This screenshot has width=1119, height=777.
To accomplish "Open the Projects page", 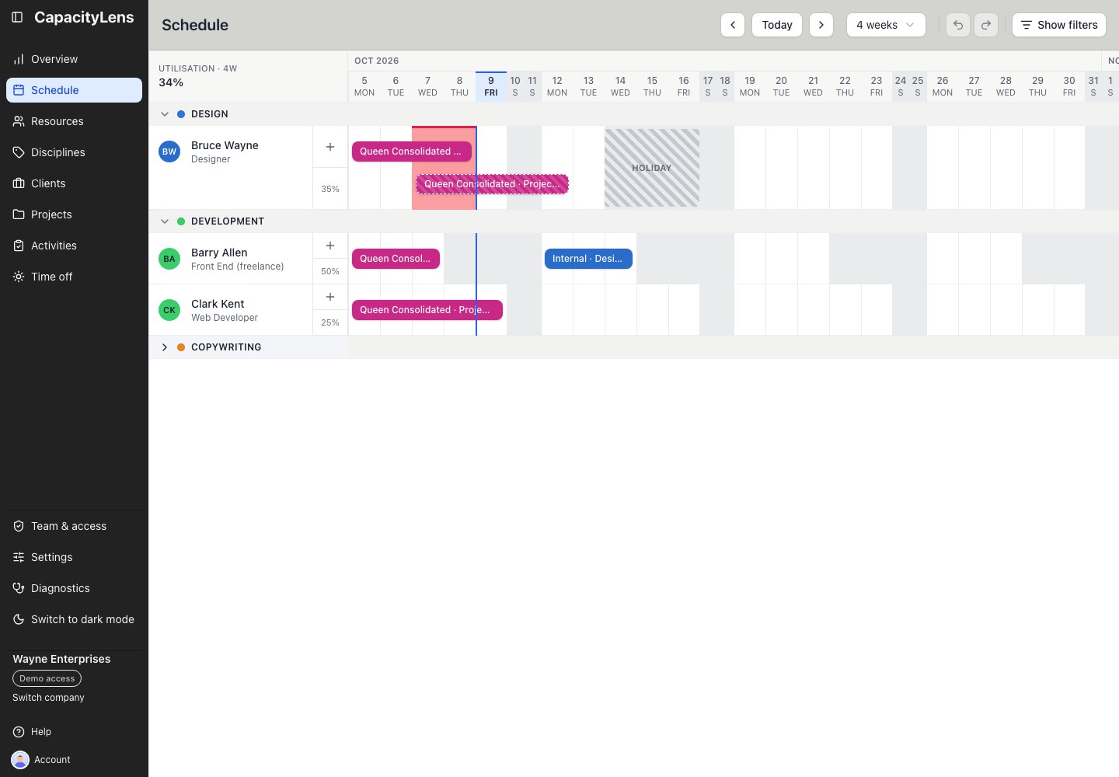I will pyautogui.click(x=74, y=214).
